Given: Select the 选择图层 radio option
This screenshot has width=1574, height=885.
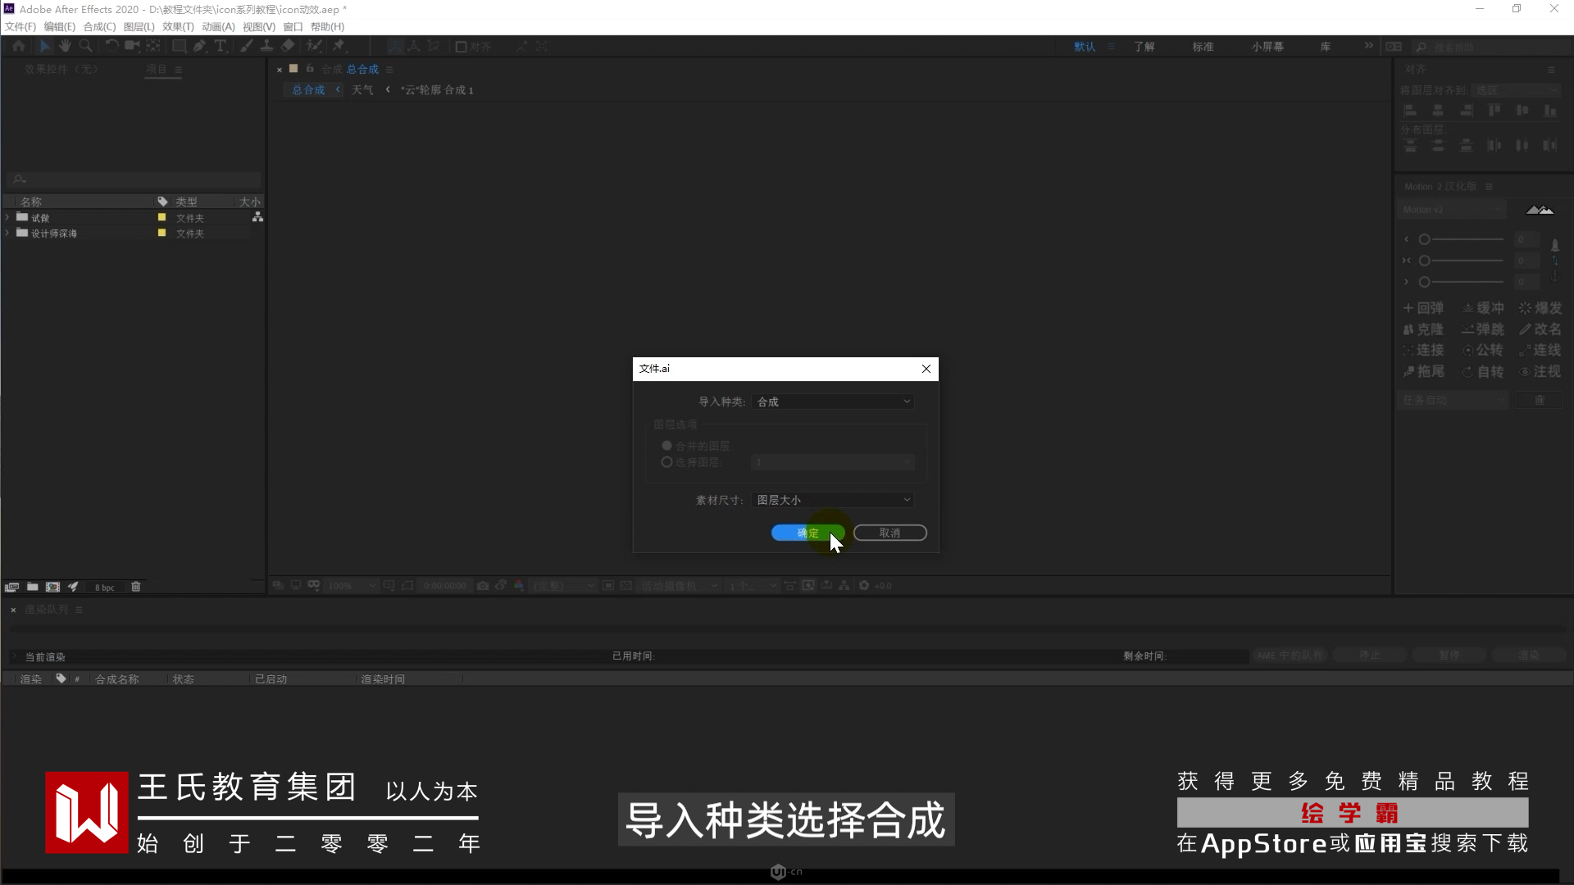Looking at the screenshot, I should [666, 462].
